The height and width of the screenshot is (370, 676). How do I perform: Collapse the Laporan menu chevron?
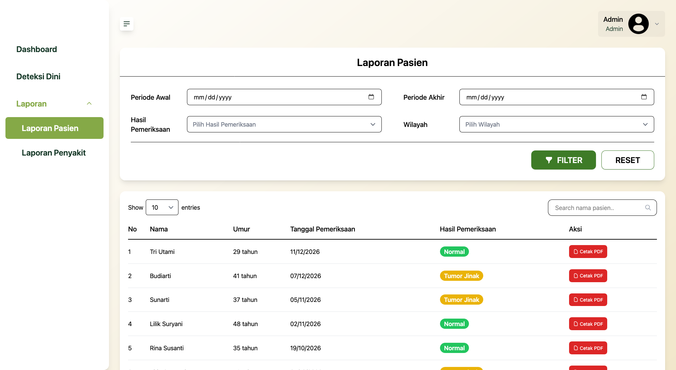point(89,103)
